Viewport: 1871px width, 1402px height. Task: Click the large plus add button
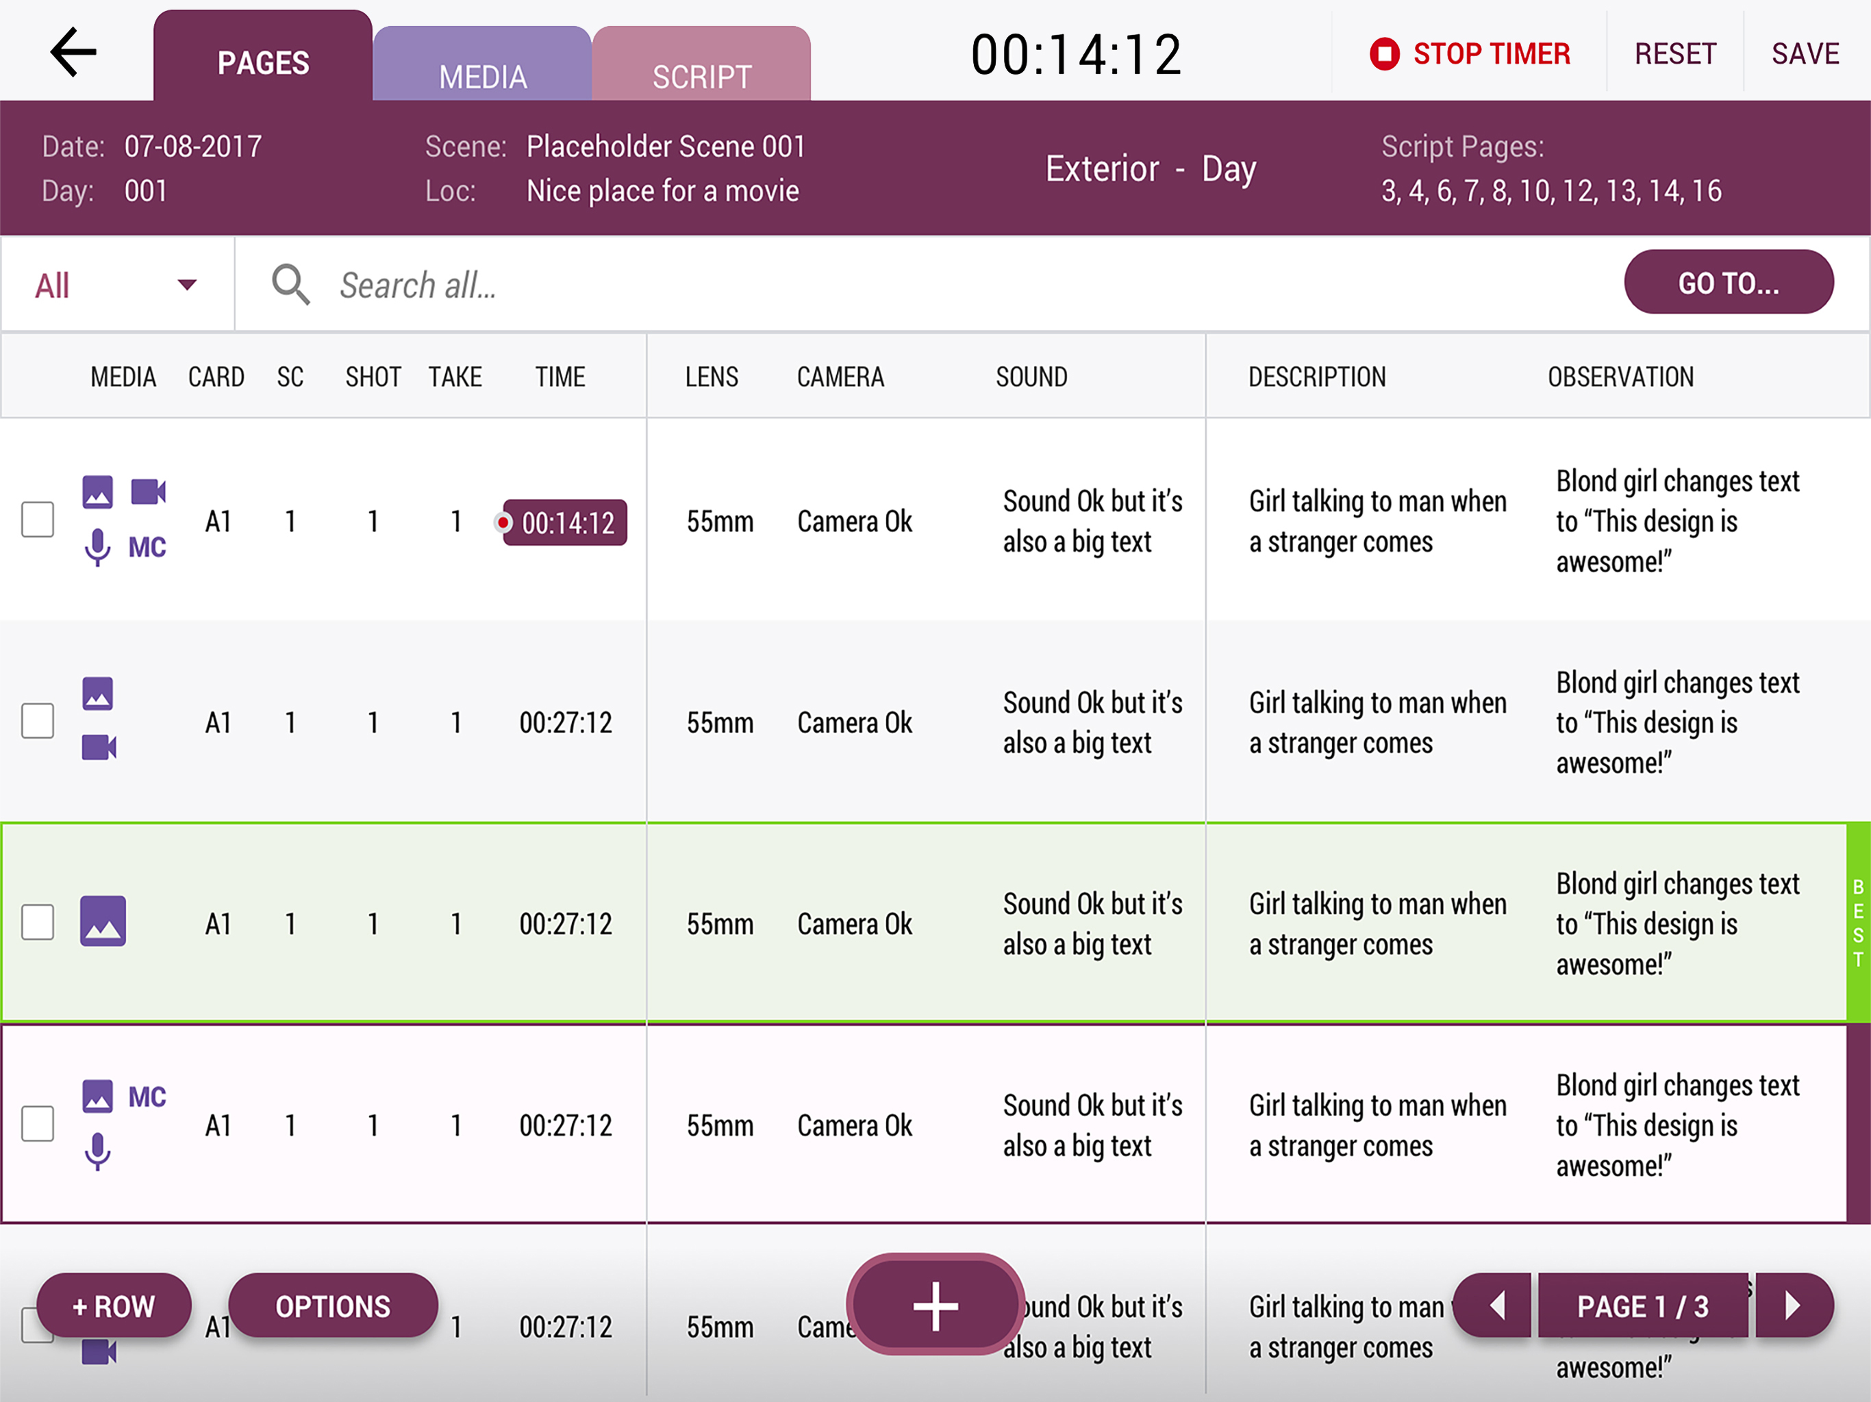click(x=935, y=1305)
